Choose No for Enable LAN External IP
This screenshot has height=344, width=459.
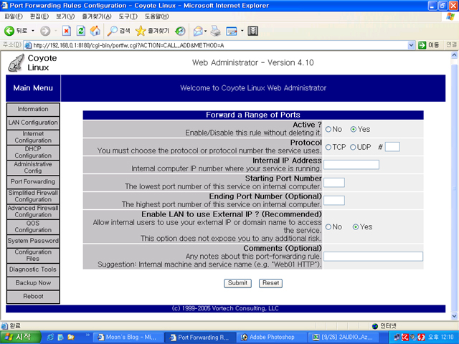(328, 226)
